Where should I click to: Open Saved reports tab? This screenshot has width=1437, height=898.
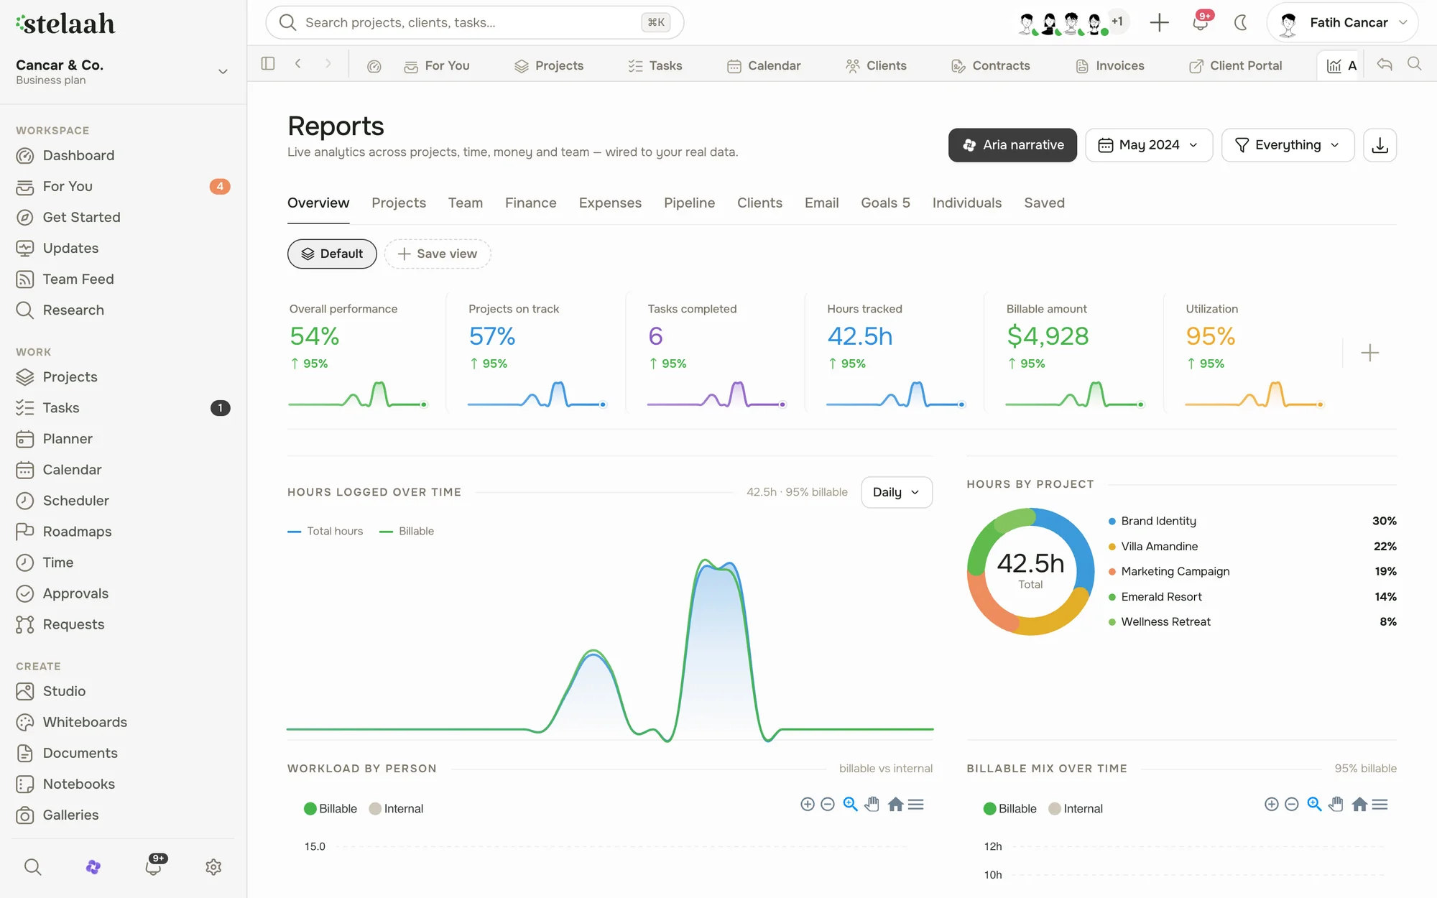[x=1044, y=203]
